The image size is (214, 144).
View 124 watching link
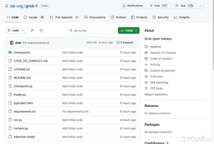pyautogui.click(x=156, y=83)
